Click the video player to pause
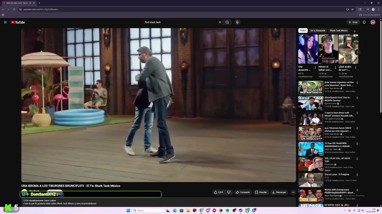 tap(158, 105)
